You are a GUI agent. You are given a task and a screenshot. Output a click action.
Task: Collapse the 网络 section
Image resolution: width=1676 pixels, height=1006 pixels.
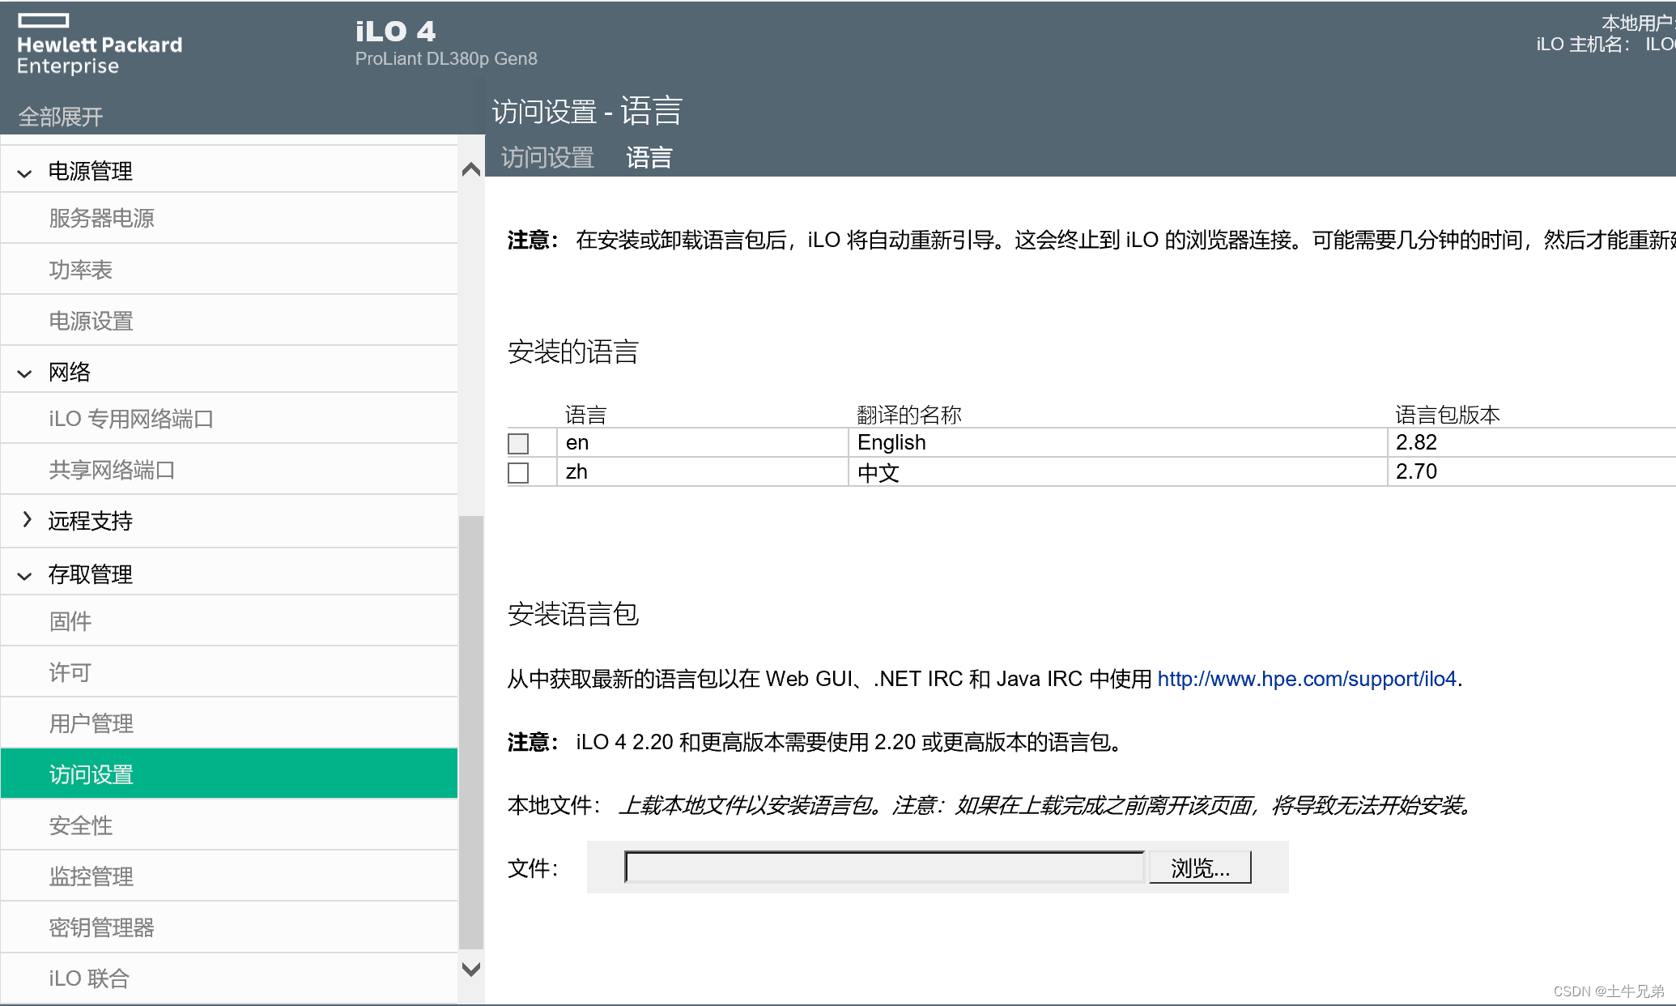71,371
